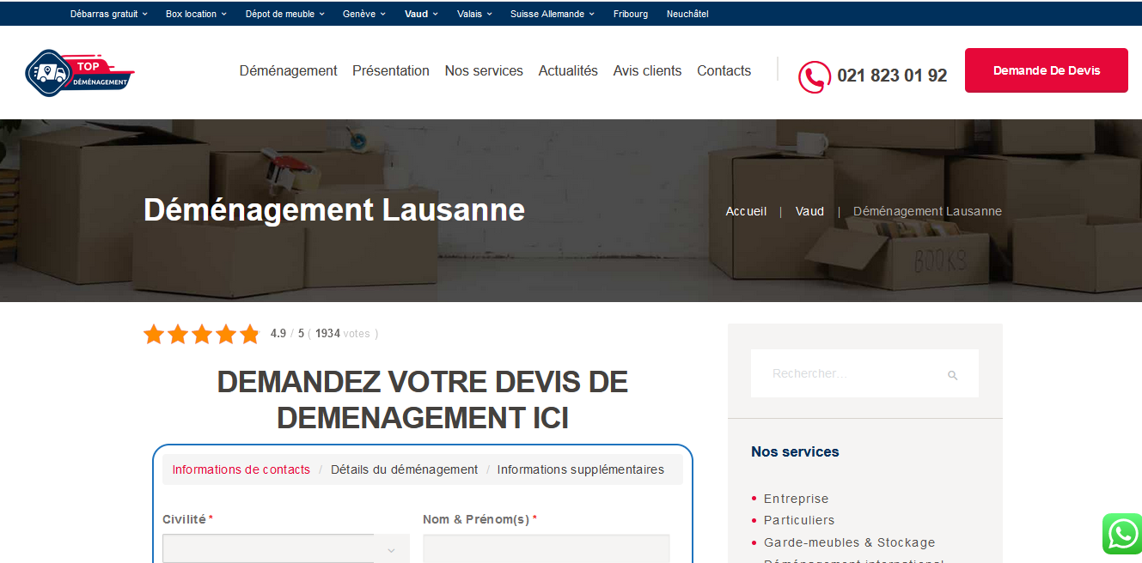
Task: Click the Top Déménagement logo
Action: (x=80, y=72)
